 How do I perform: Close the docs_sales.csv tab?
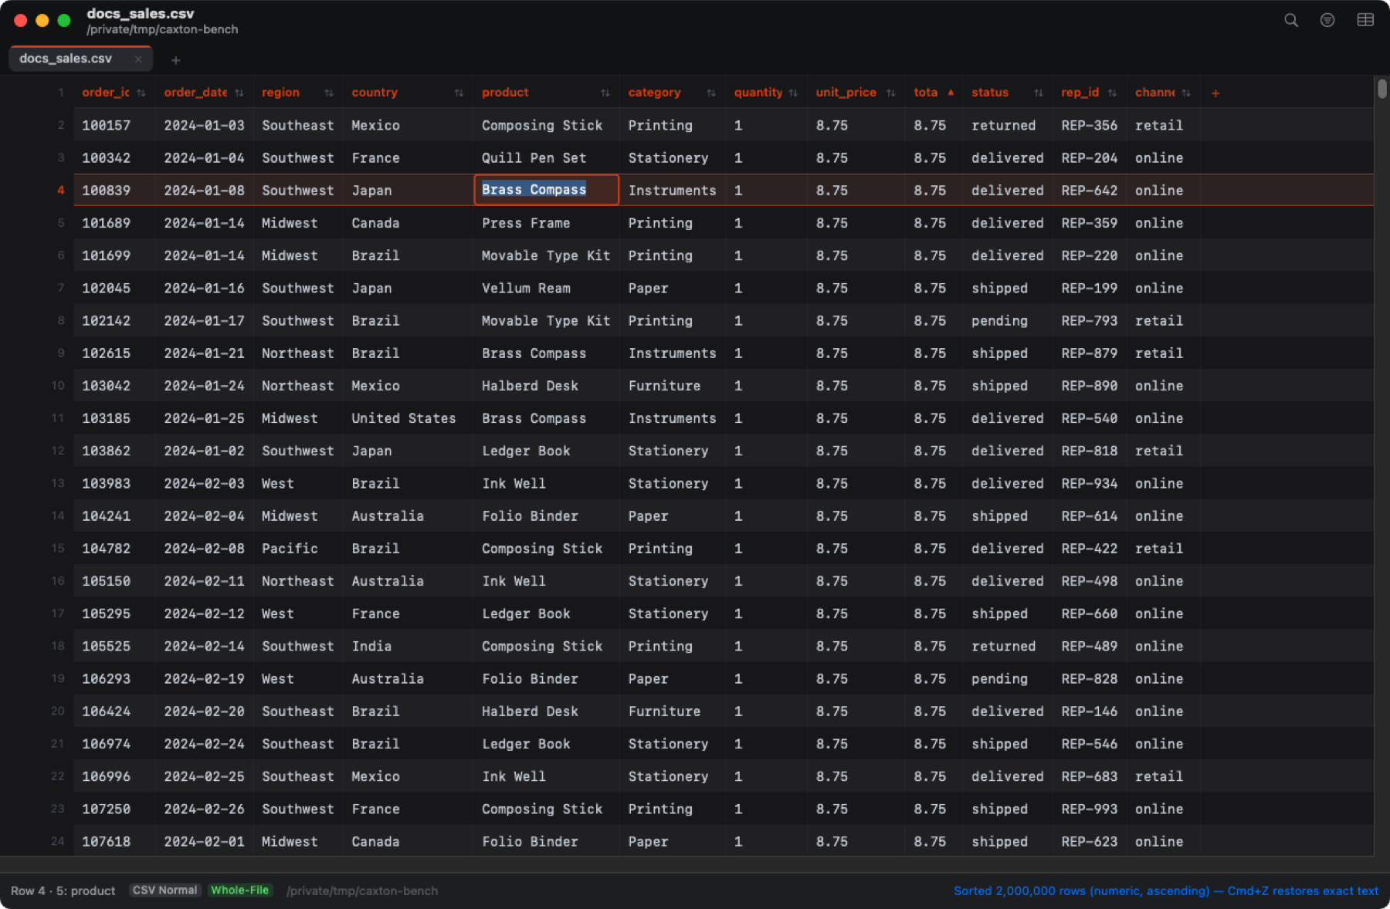tap(138, 59)
